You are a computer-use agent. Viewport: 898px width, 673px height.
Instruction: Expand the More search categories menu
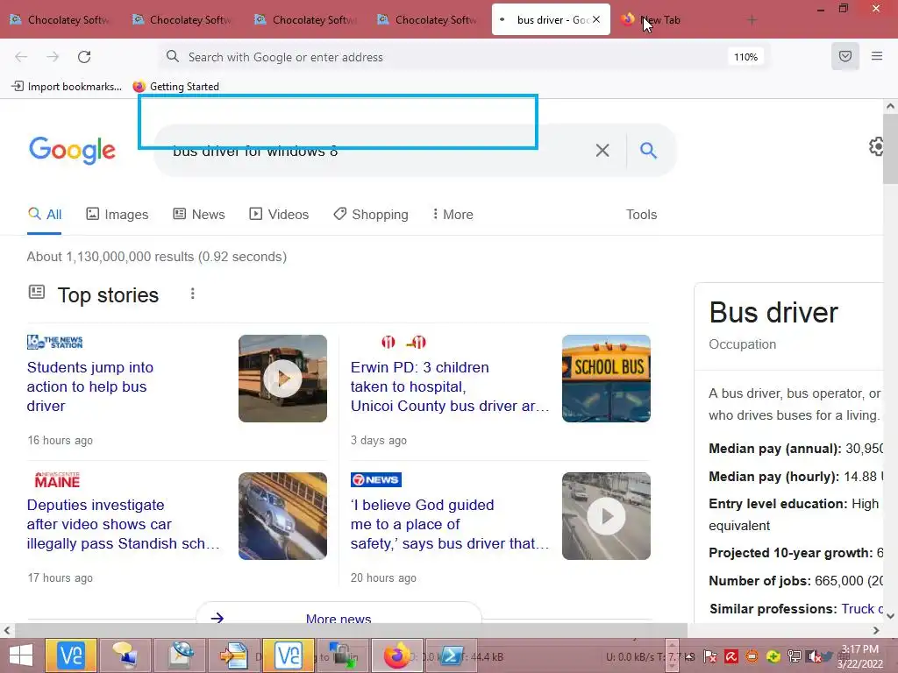coord(453,215)
